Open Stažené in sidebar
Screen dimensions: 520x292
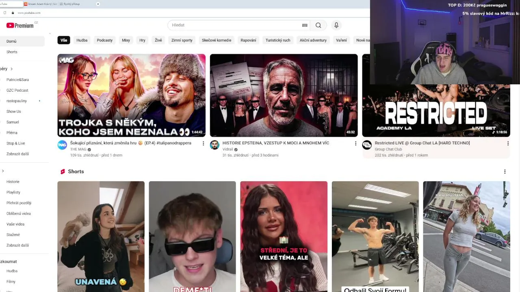click(x=13, y=235)
